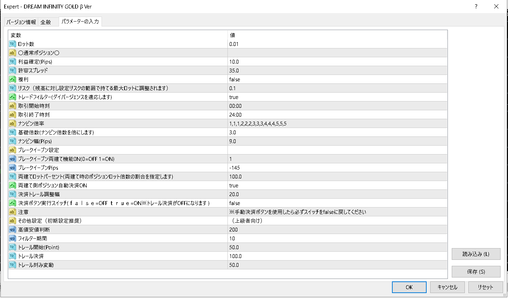This screenshot has width=508, height=298.
Task: Click the トレール決済 row label
Action: coord(31,256)
